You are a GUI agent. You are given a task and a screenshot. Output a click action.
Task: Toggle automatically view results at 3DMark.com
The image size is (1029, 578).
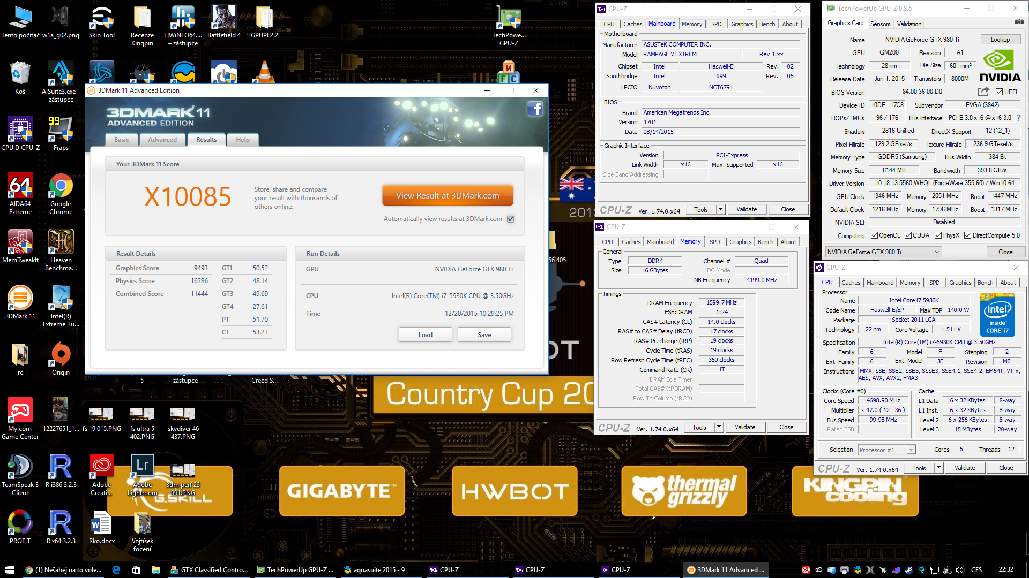[511, 219]
